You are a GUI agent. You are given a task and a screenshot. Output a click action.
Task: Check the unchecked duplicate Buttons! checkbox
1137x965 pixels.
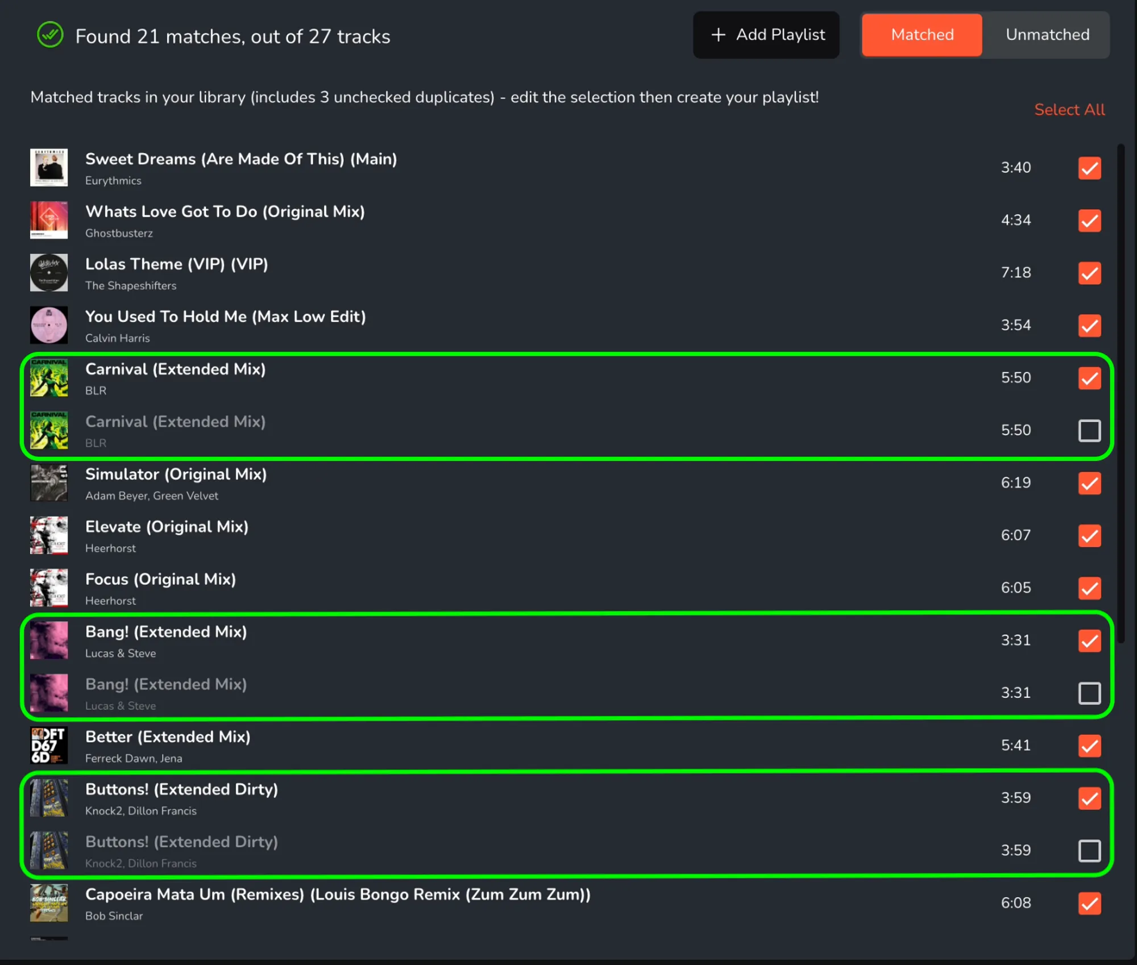tap(1089, 851)
